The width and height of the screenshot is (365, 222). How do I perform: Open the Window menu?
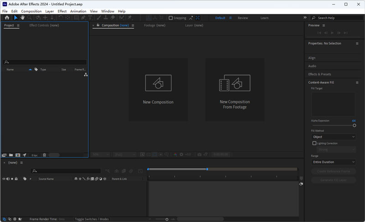108,11
